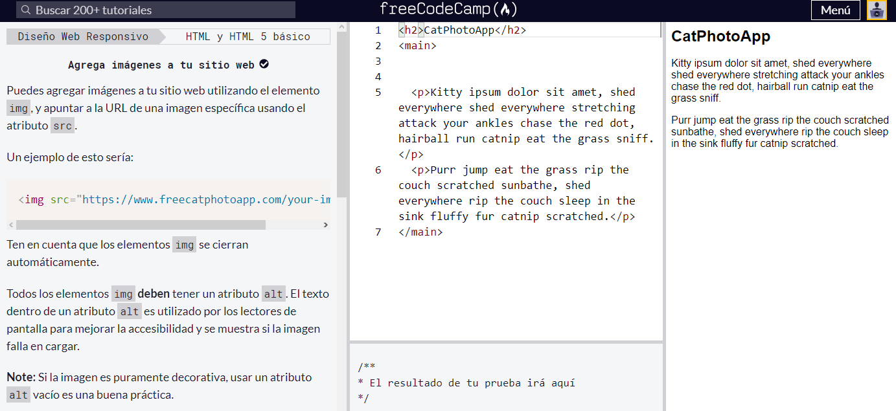
Task: Go to Diseño Web Responsivo breadcrumb
Action: point(83,37)
